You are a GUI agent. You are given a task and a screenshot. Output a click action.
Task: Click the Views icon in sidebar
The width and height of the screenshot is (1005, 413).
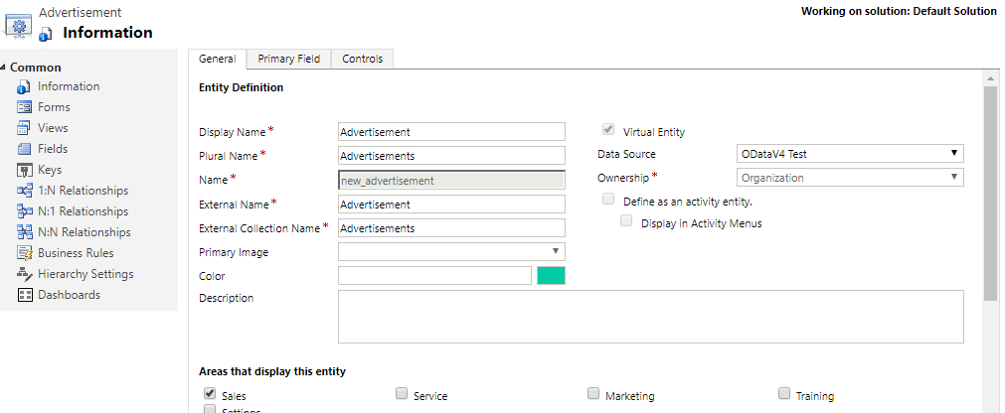pos(25,128)
